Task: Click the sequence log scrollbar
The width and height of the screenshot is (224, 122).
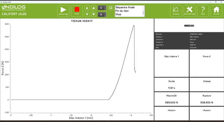Action: (x=143, y=11)
